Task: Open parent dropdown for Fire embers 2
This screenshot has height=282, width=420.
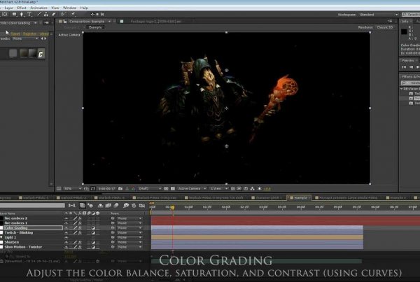Action: [129, 218]
